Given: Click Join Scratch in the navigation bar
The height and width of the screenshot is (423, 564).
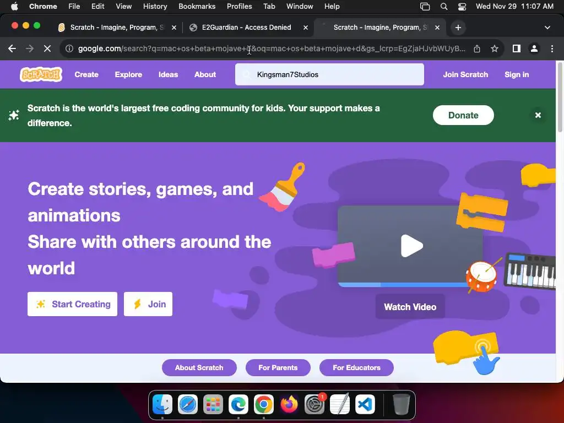Looking at the screenshot, I should click(465, 74).
